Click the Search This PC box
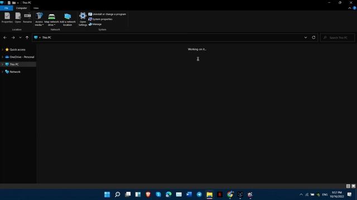 click(337, 37)
